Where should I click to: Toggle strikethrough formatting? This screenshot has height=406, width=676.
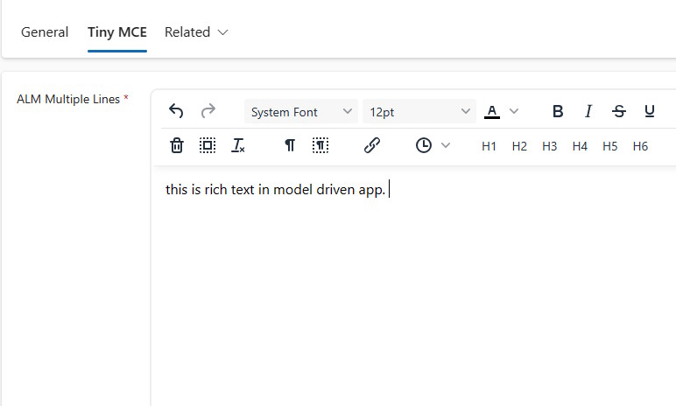[619, 111]
